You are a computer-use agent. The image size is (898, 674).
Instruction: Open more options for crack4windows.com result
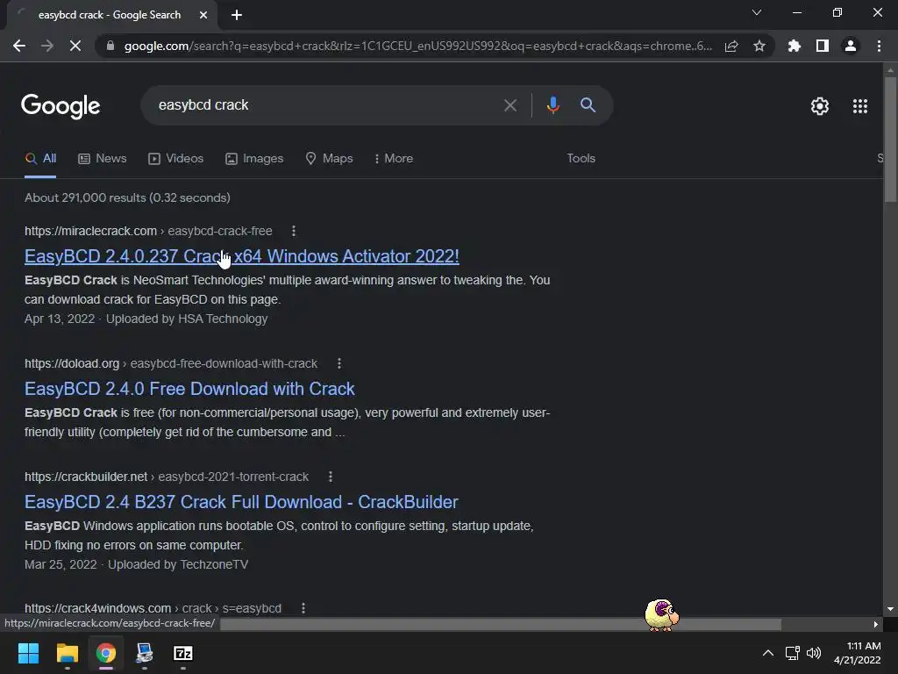[x=303, y=608]
